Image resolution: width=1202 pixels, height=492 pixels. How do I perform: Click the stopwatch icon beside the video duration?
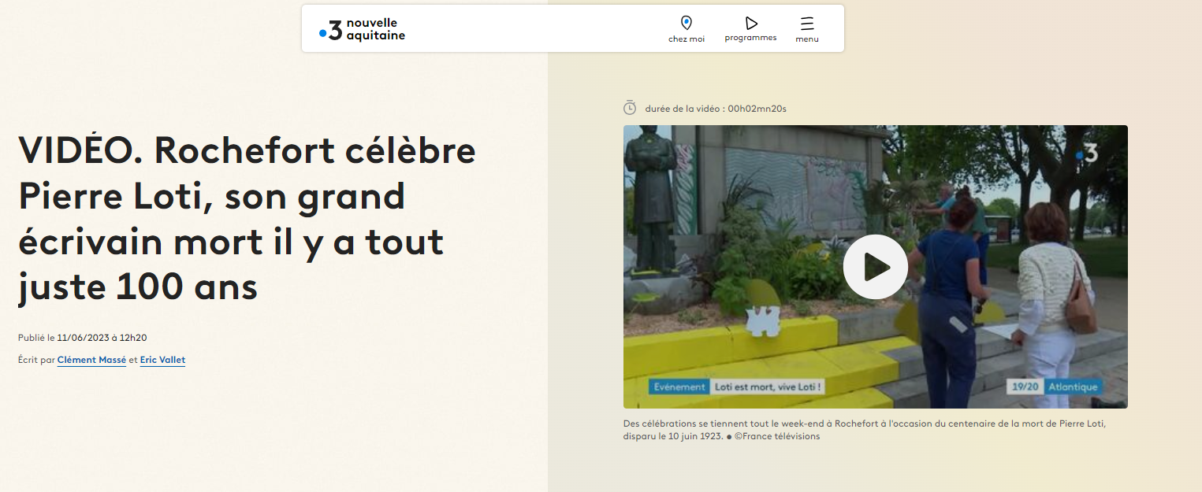[x=630, y=108]
